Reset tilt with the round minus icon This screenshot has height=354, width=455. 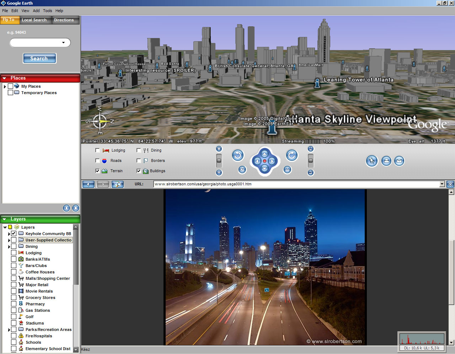pyautogui.click(x=288, y=170)
